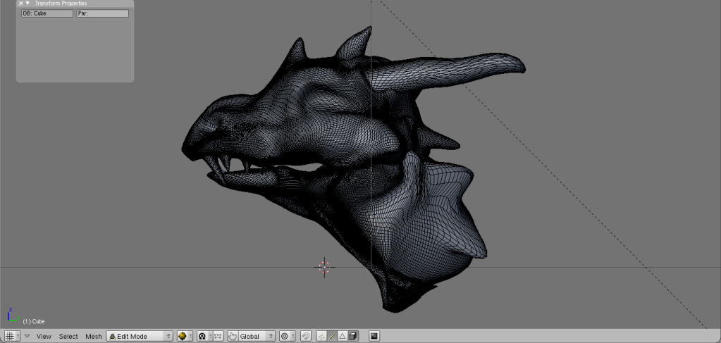The height and width of the screenshot is (343, 721).
Task: Toggle proportional editing circle button
Action: click(284, 336)
